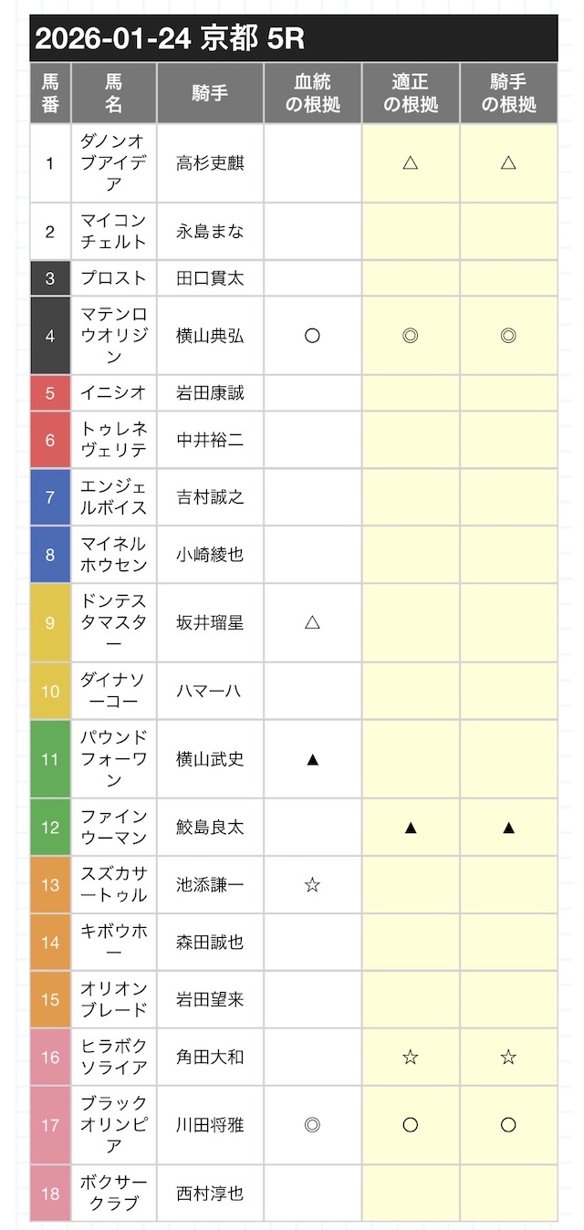Click the 適正の根拠 column header
This screenshot has height=1230, width=584.
point(411,93)
